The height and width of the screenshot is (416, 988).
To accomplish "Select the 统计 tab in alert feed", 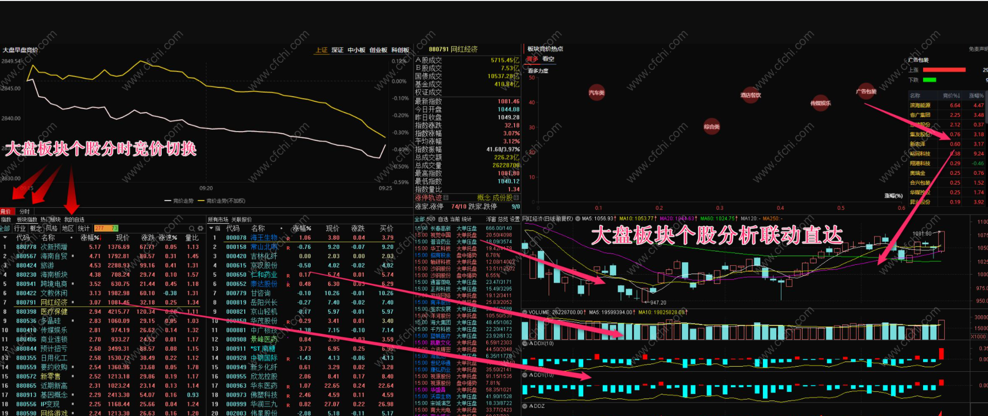I will point(467,220).
